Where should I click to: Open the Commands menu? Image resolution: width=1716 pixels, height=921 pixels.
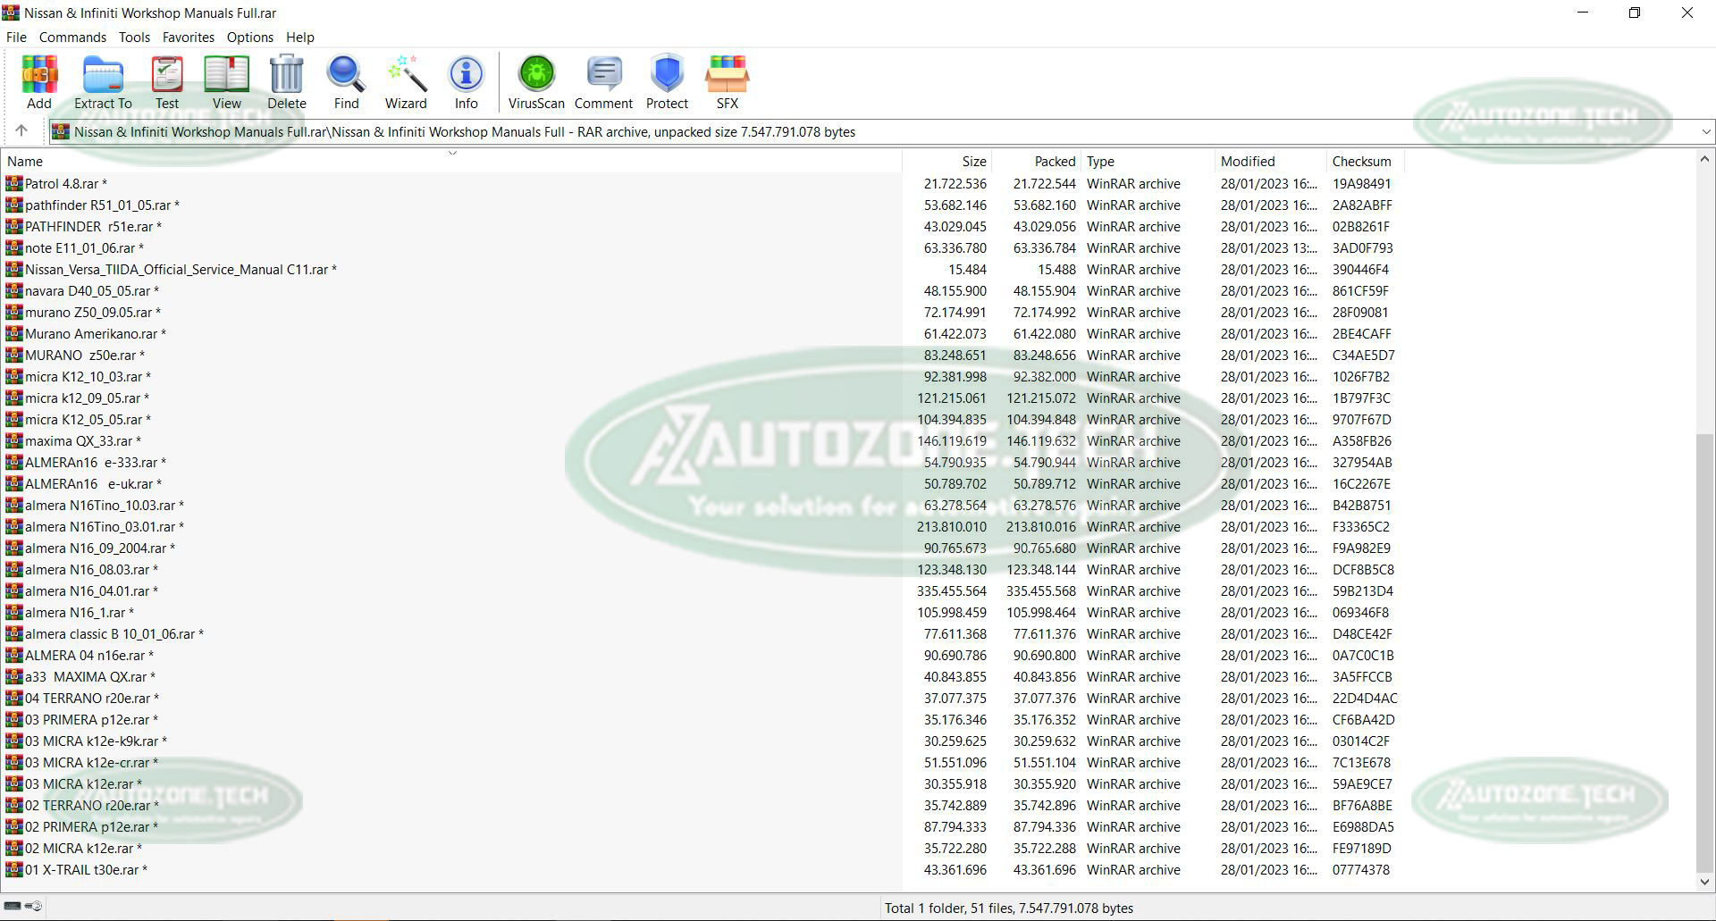pyautogui.click(x=72, y=38)
